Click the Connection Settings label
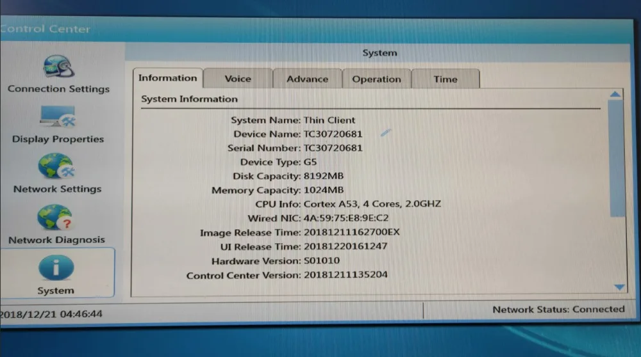 coord(58,89)
